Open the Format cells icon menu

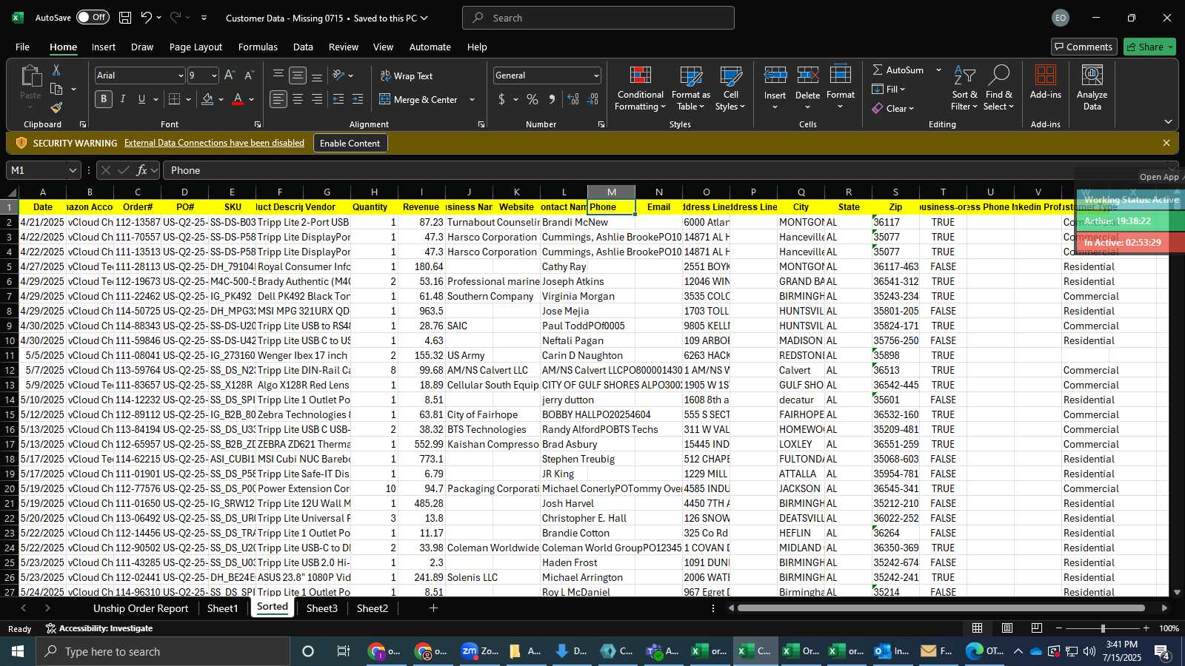coord(841,89)
